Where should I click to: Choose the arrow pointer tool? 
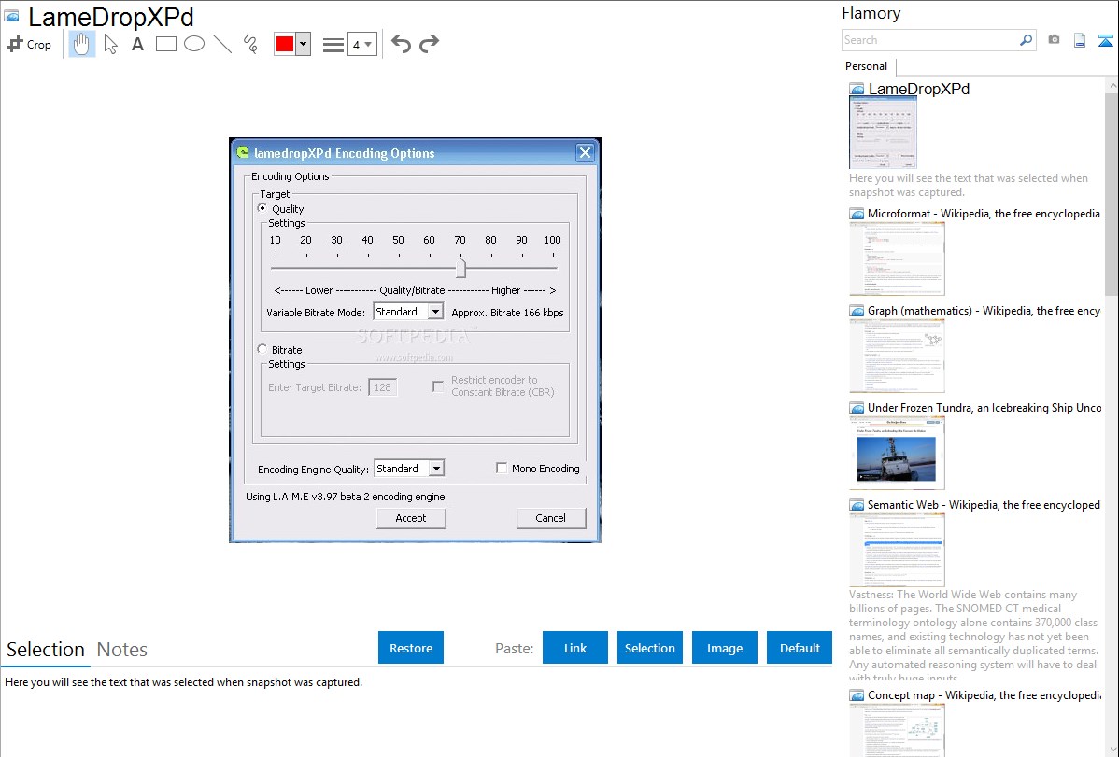coord(110,44)
